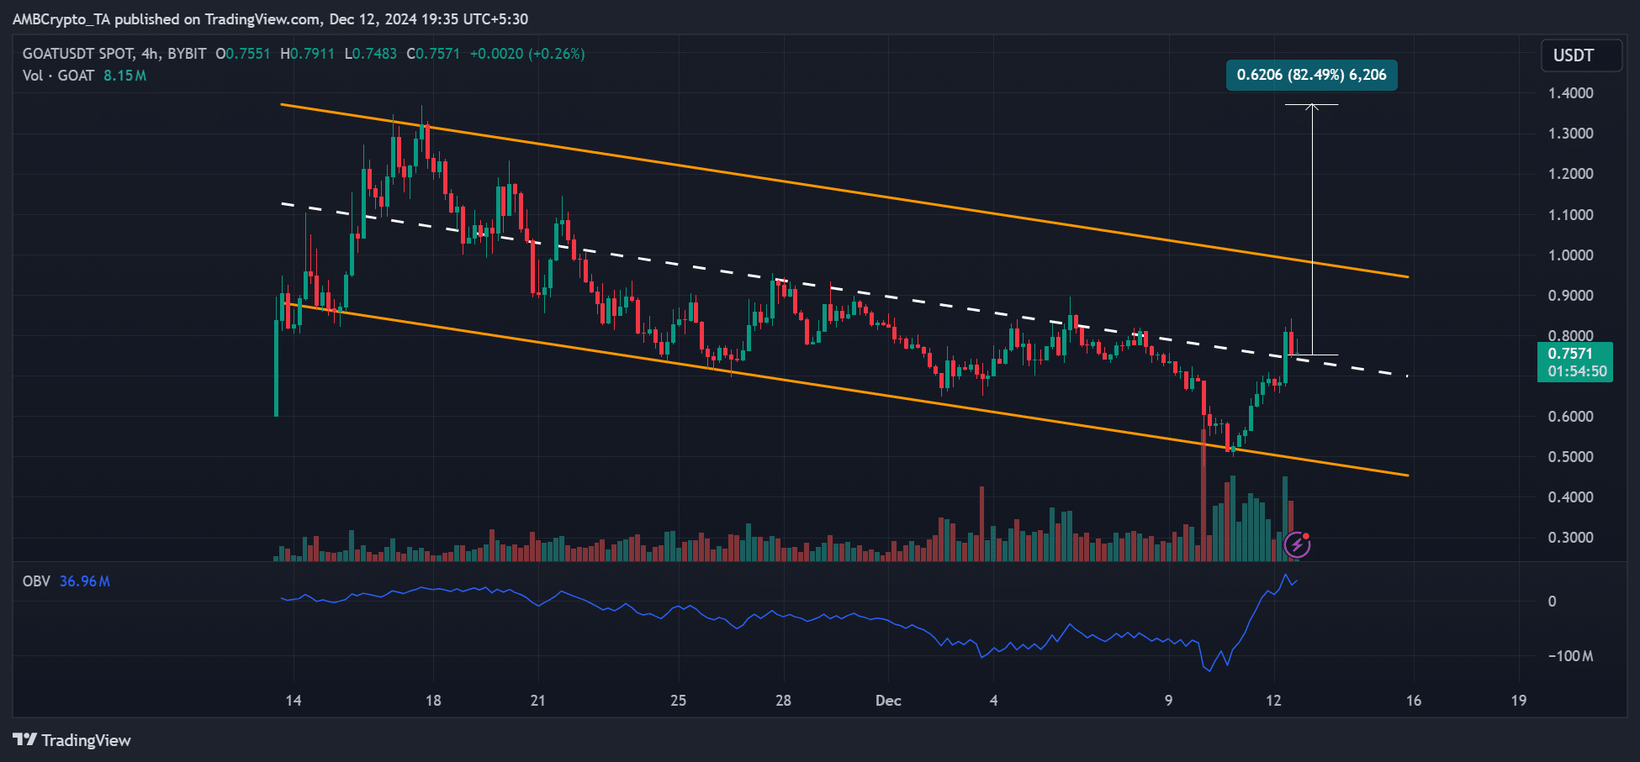Viewport: 1640px width, 762px height.
Task: Click date 18 on the time axis
Action: click(433, 701)
